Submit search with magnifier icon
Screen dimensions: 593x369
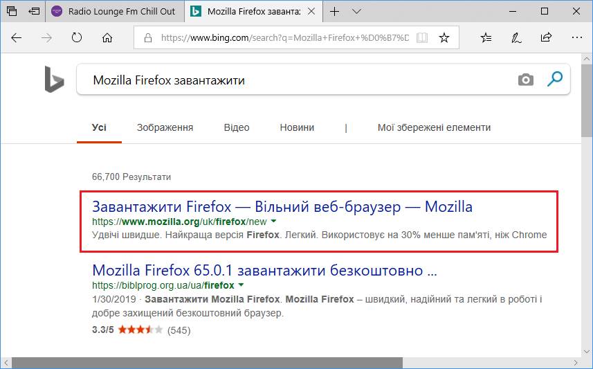point(555,79)
